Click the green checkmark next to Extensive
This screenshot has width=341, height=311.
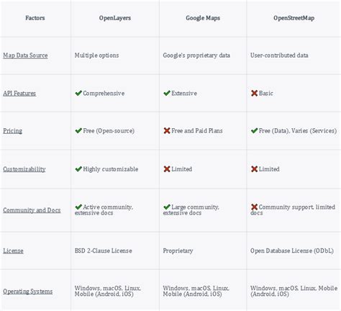coord(167,93)
